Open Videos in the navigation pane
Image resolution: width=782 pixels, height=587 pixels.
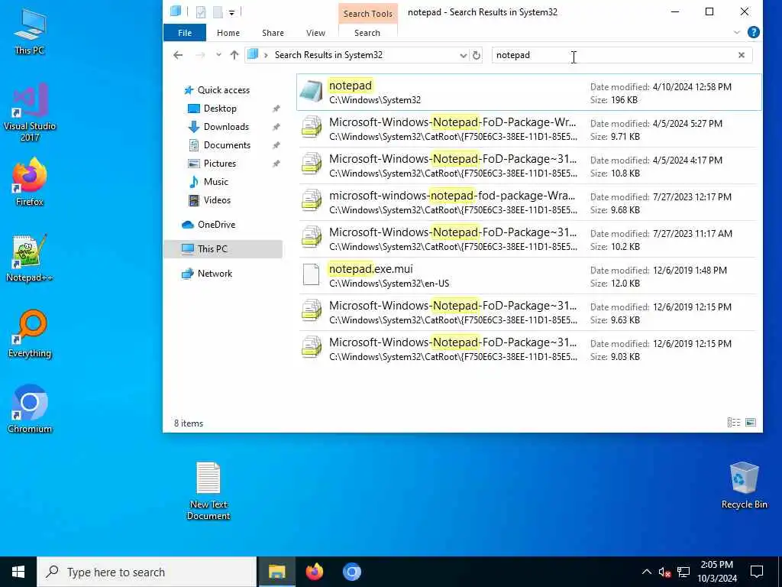point(217,200)
